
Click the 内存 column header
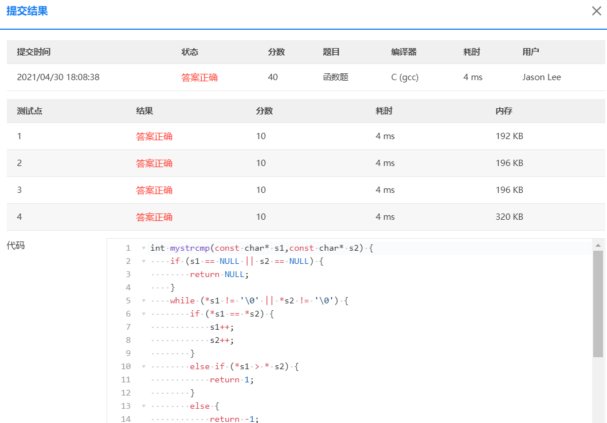[504, 111]
